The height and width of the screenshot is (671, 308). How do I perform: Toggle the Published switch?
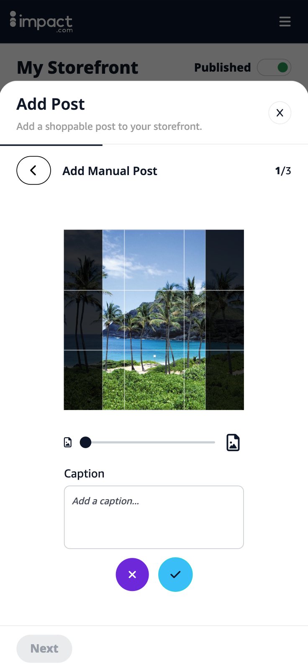274,67
